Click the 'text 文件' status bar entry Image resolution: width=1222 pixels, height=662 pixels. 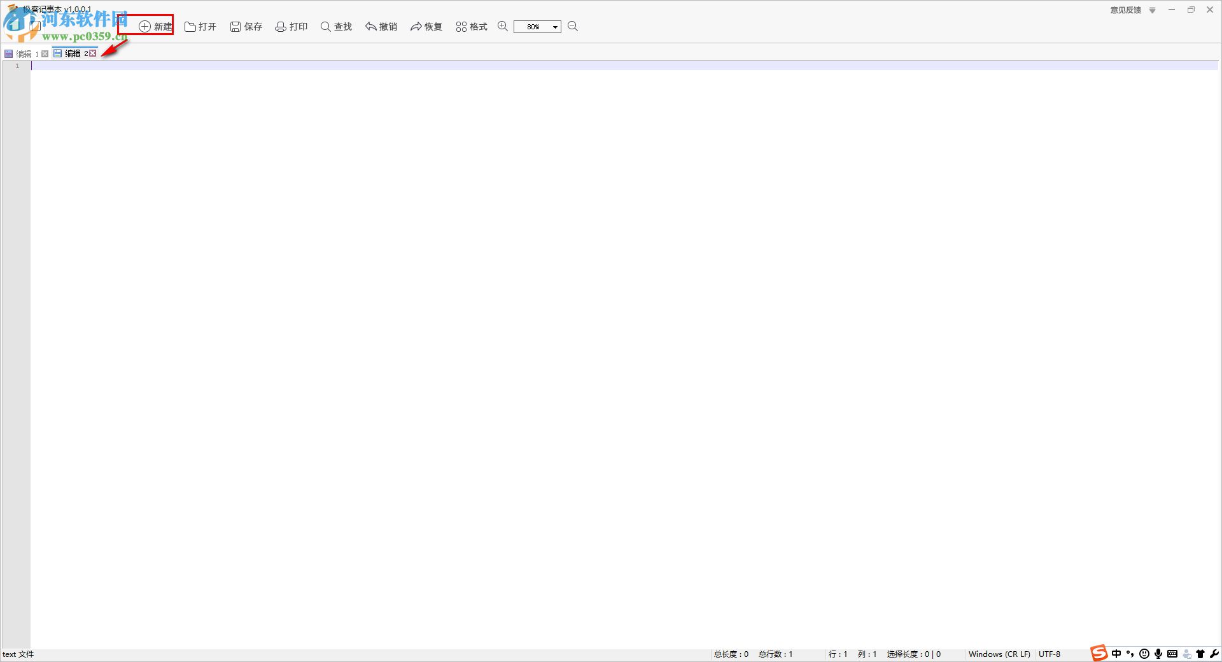18,654
